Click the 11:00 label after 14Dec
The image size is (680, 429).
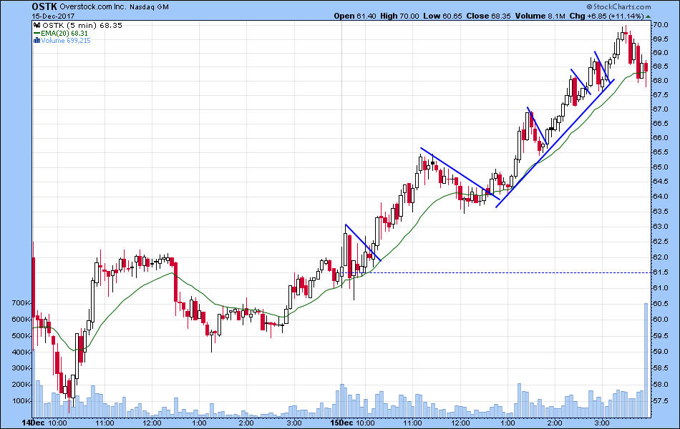[x=105, y=423]
